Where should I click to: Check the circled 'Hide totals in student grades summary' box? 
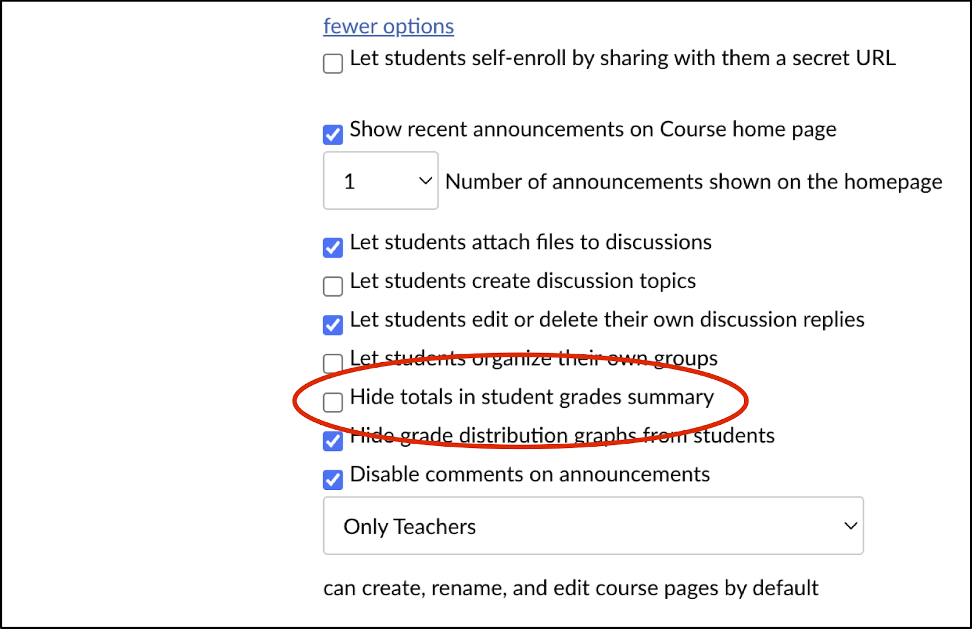(332, 402)
